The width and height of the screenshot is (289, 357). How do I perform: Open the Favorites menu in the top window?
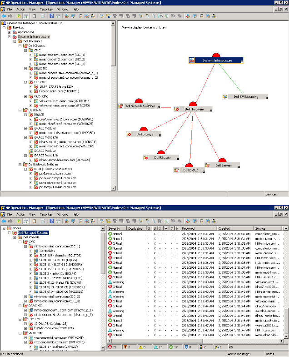46,10
